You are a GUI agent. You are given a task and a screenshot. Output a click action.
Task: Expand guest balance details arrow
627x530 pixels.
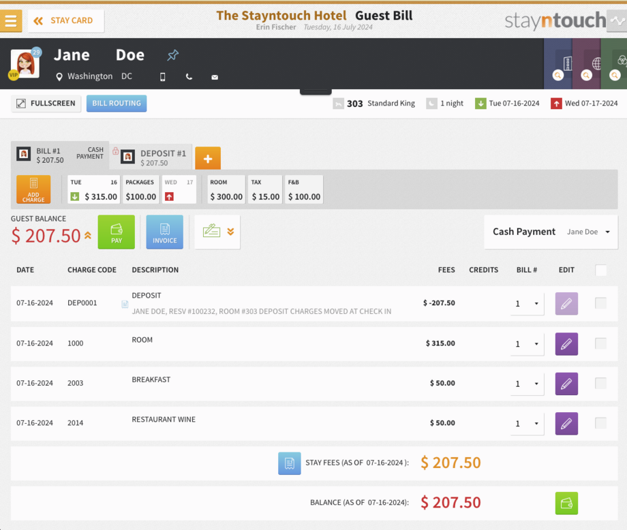pos(87,236)
